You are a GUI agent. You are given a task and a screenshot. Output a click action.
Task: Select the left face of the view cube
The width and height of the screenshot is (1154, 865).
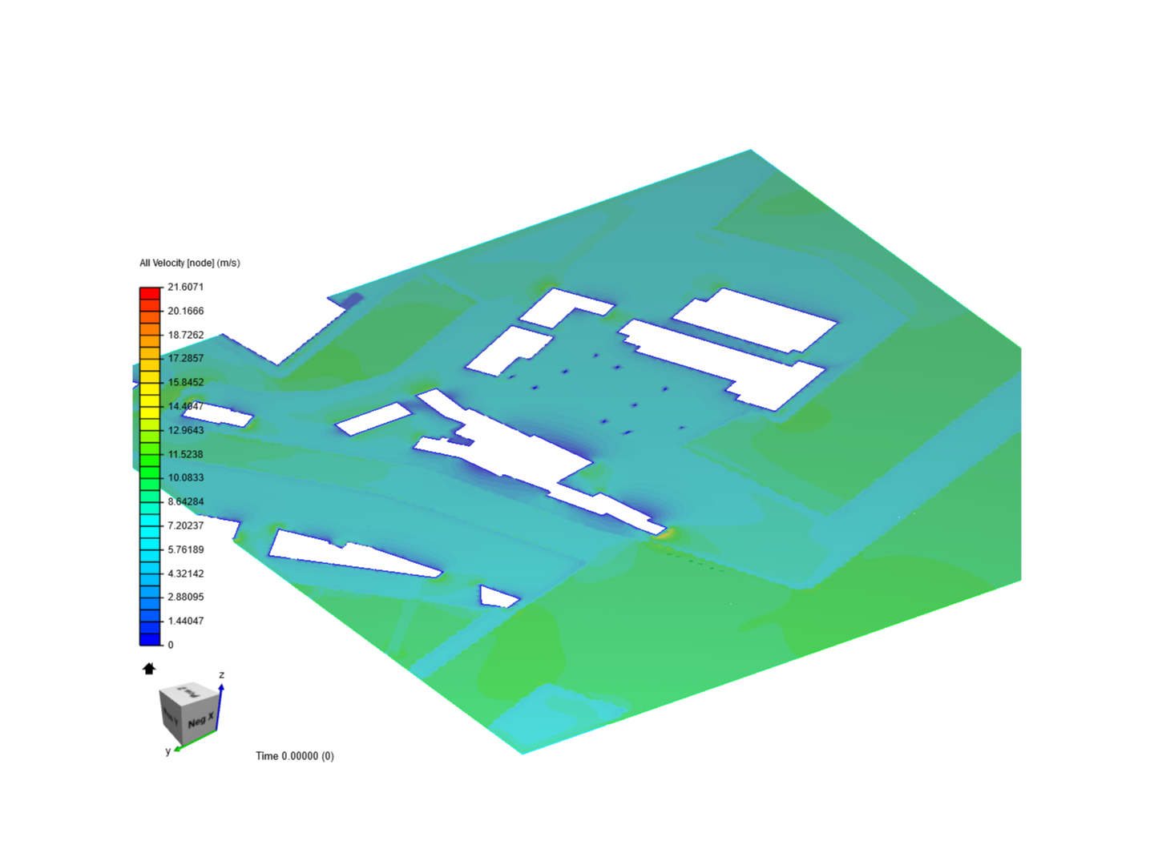click(171, 715)
